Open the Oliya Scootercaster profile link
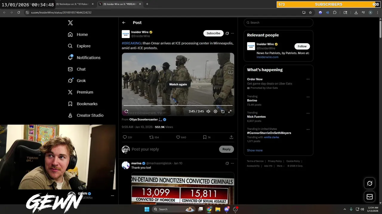 [x=144, y=119]
